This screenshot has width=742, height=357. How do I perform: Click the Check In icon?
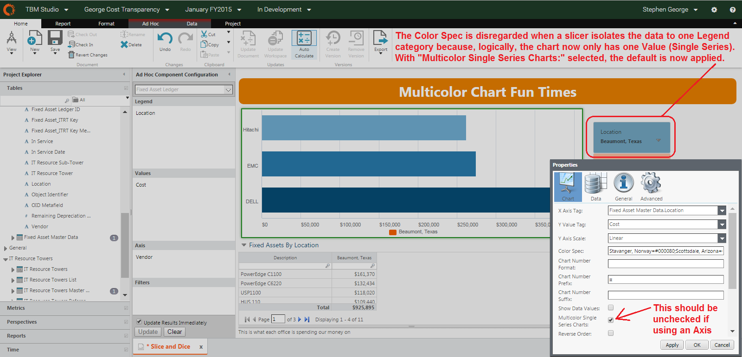point(71,44)
